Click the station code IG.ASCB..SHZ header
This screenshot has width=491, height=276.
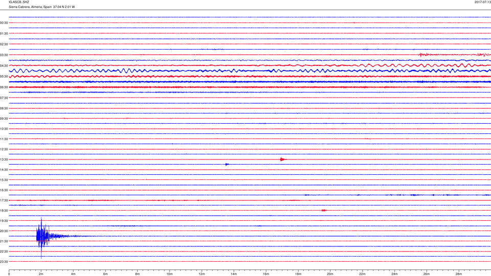[19, 2]
